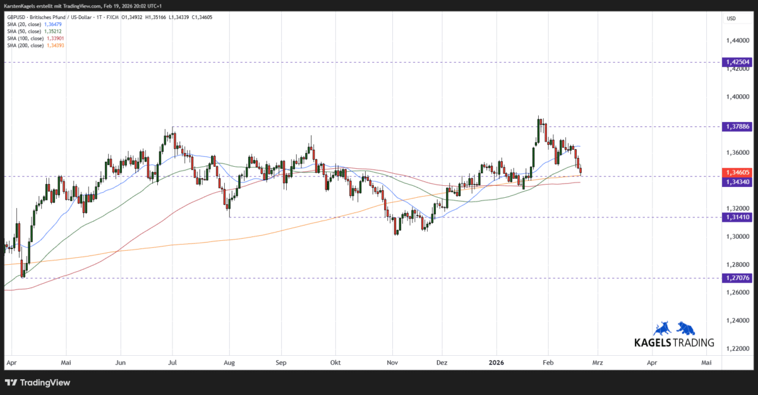Toggle the SMA (20, close) indicator visibility
Screen dimensions: 758x395
click(x=25, y=24)
